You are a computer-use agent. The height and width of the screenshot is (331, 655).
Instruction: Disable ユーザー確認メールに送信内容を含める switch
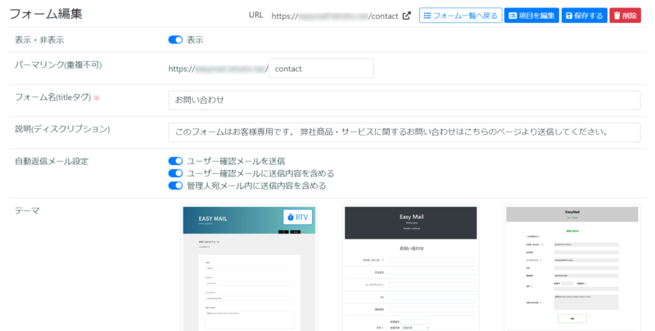point(175,173)
